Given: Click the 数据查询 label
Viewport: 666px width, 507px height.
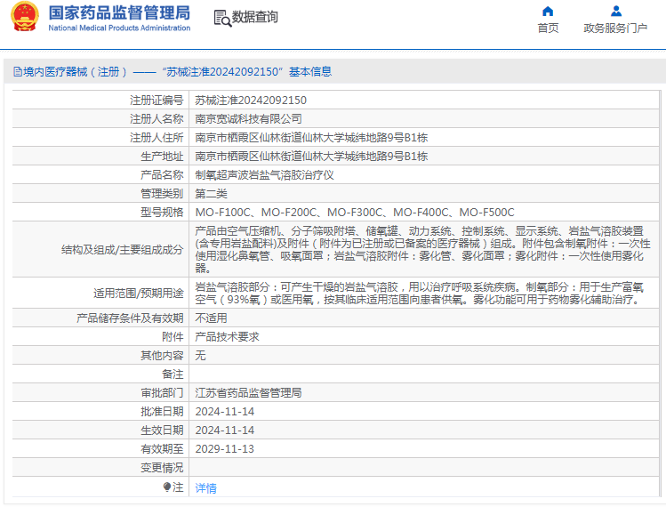Looking at the screenshot, I should pyautogui.click(x=255, y=17).
